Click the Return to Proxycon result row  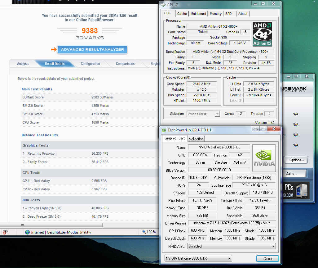point(89,154)
